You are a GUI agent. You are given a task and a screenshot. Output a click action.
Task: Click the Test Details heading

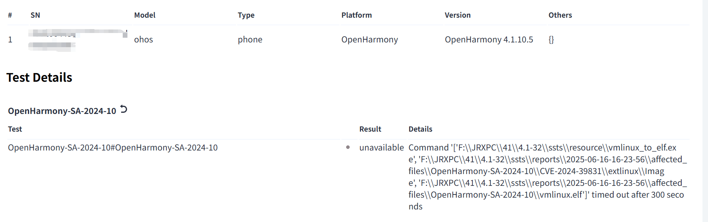coord(39,77)
